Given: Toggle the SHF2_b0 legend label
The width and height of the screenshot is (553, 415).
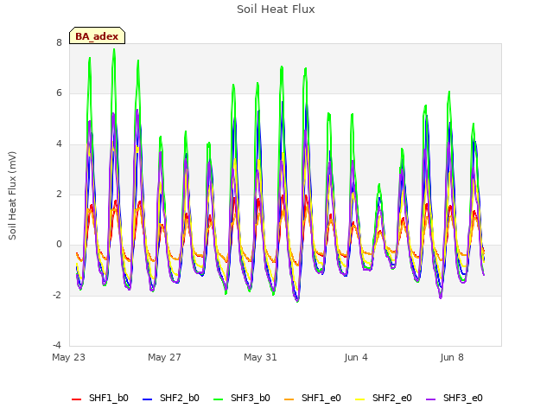Looking at the screenshot, I should pyautogui.click(x=180, y=398).
